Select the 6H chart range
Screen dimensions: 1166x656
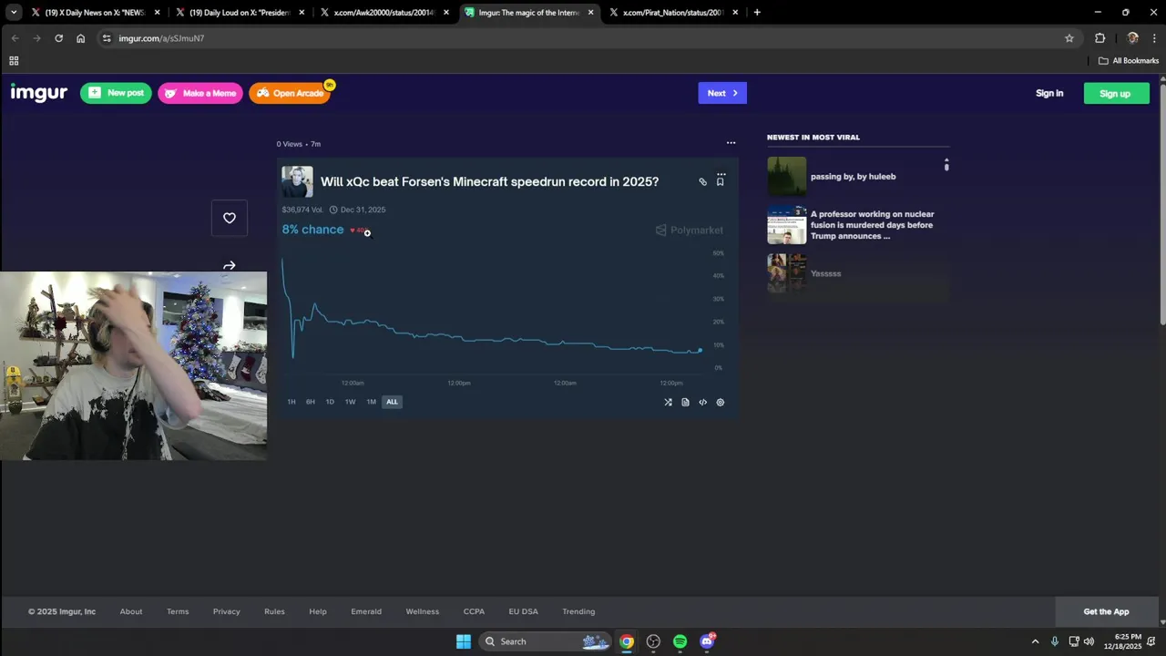(x=311, y=402)
